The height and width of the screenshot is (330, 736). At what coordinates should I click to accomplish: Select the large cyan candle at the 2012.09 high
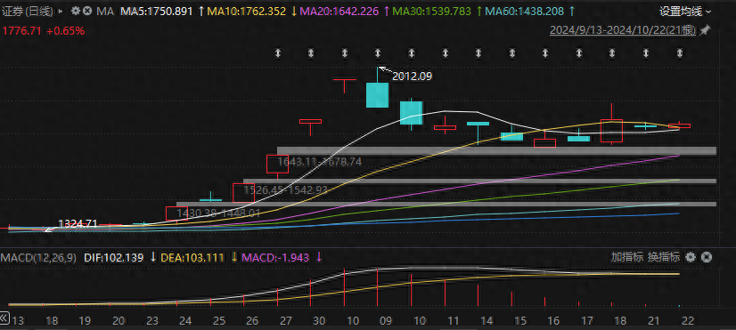tap(378, 95)
